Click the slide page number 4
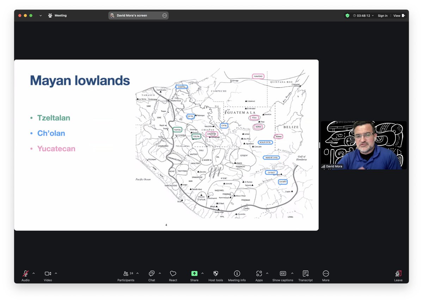The image size is (423, 302). tap(166, 225)
